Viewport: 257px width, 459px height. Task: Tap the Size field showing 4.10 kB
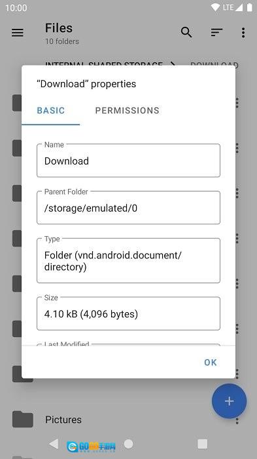128,313
